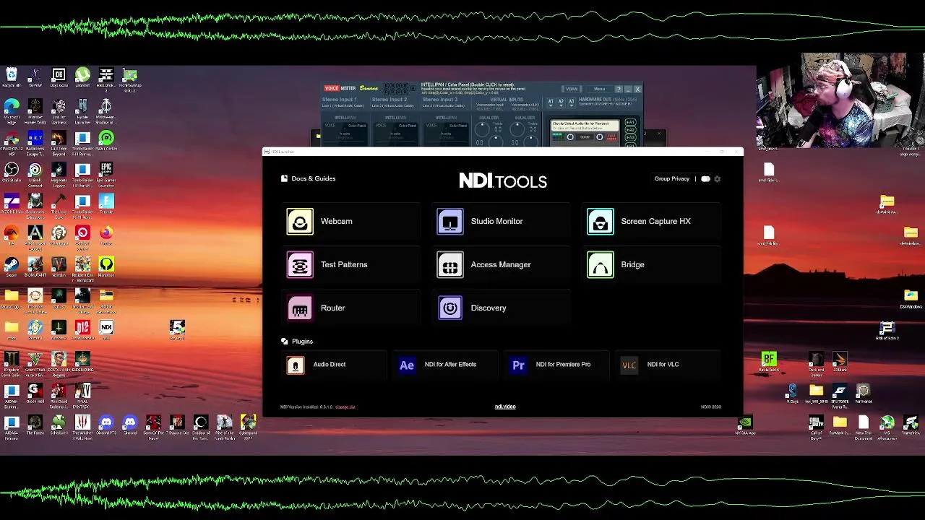Select the Fortnite desktop shortcut
The height and width of the screenshot is (520, 925).
pyautogui.click(x=106, y=204)
